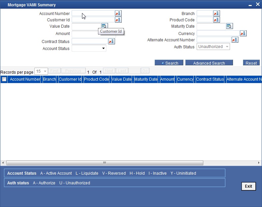Focus the Product Code input field
The height and width of the screenshot is (207, 262).
coord(205,20)
